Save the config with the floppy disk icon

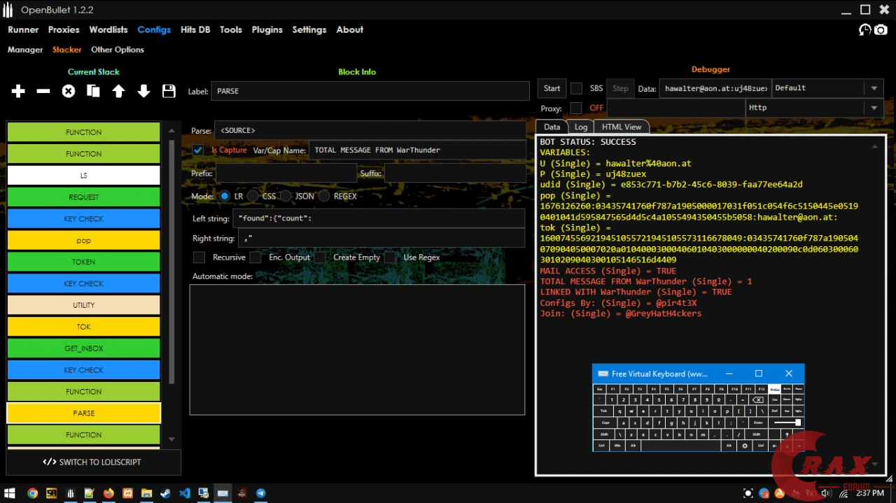coord(169,91)
